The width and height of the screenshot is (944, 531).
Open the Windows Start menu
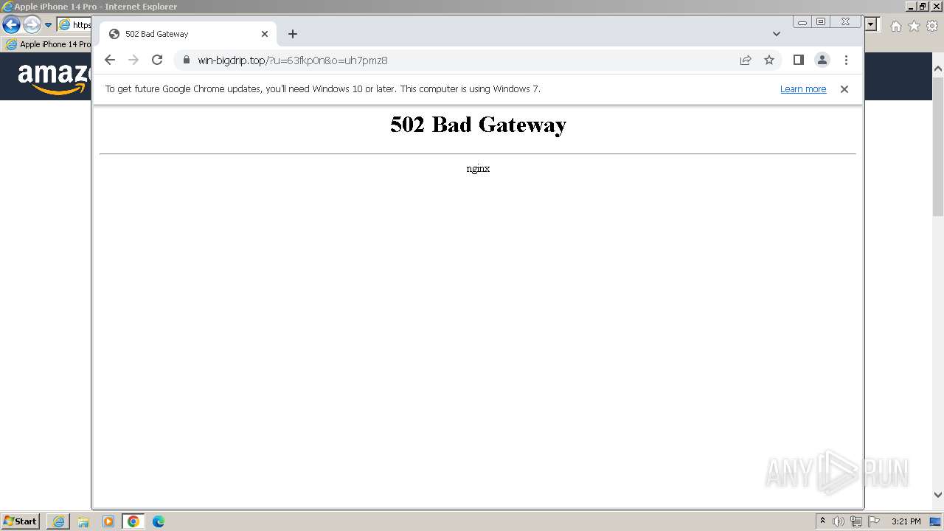tap(20, 521)
